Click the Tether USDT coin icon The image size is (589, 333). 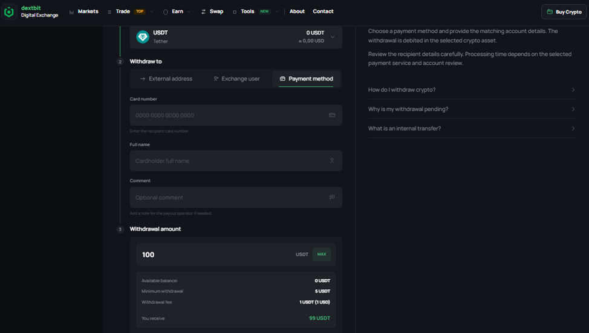click(143, 37)
